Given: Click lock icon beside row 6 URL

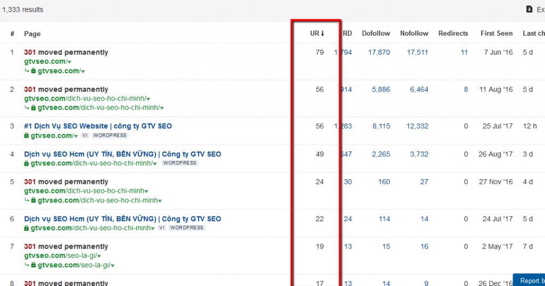Looking at the screenshot, I should click(x=27, y=228).
